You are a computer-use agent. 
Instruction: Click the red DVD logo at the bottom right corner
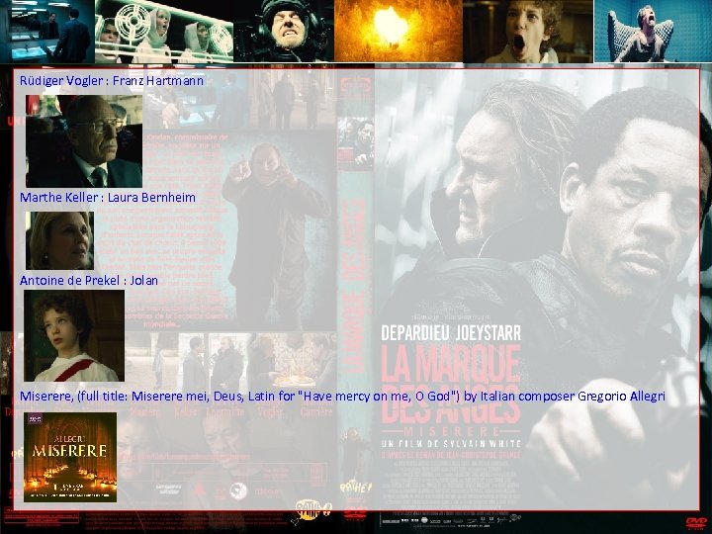pyautogui.click(x=697, y=522)
